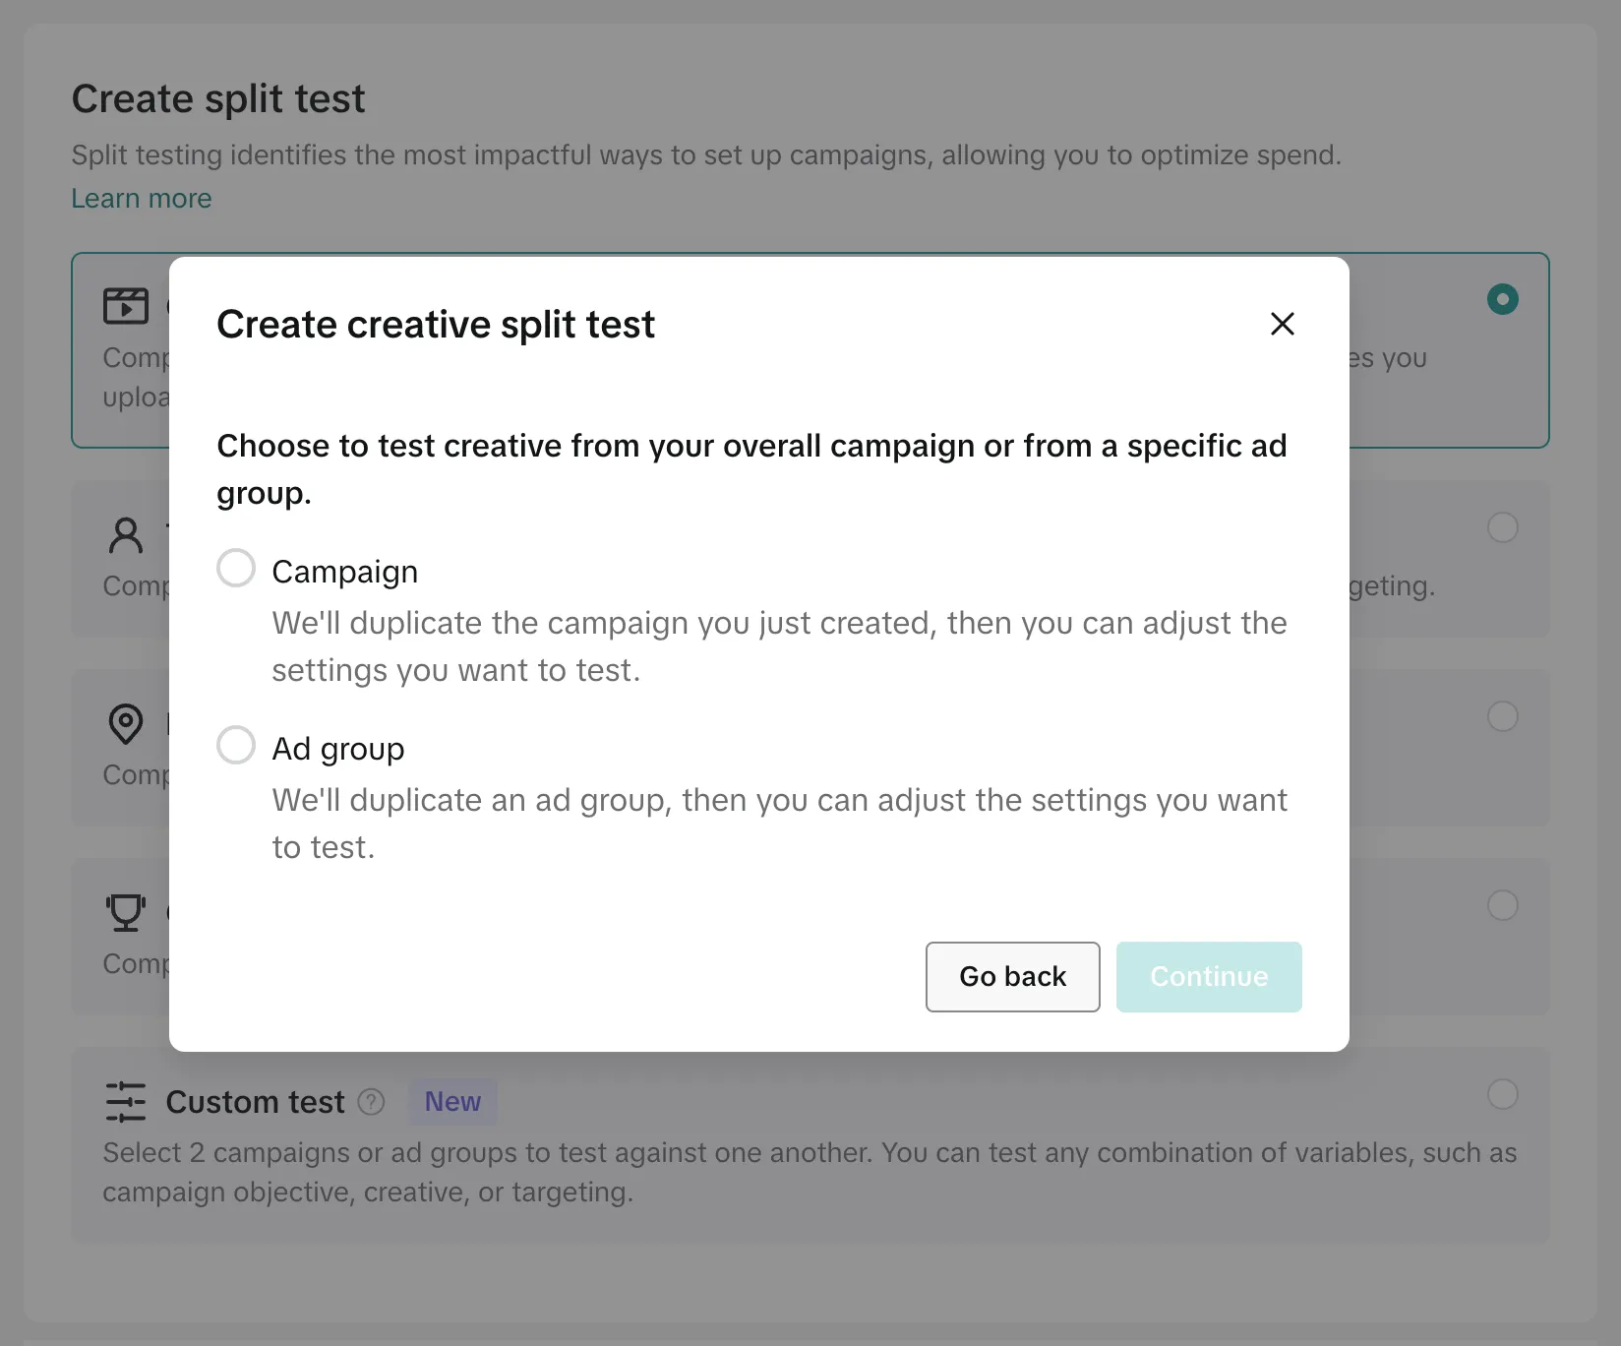Open the Learn more link
The width and height of the screenshot is (1621, 1346).
[142, 199]
